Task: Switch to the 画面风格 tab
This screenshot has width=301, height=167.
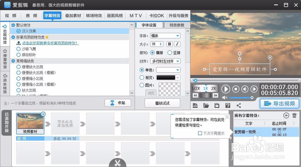Action: (115, 16)
